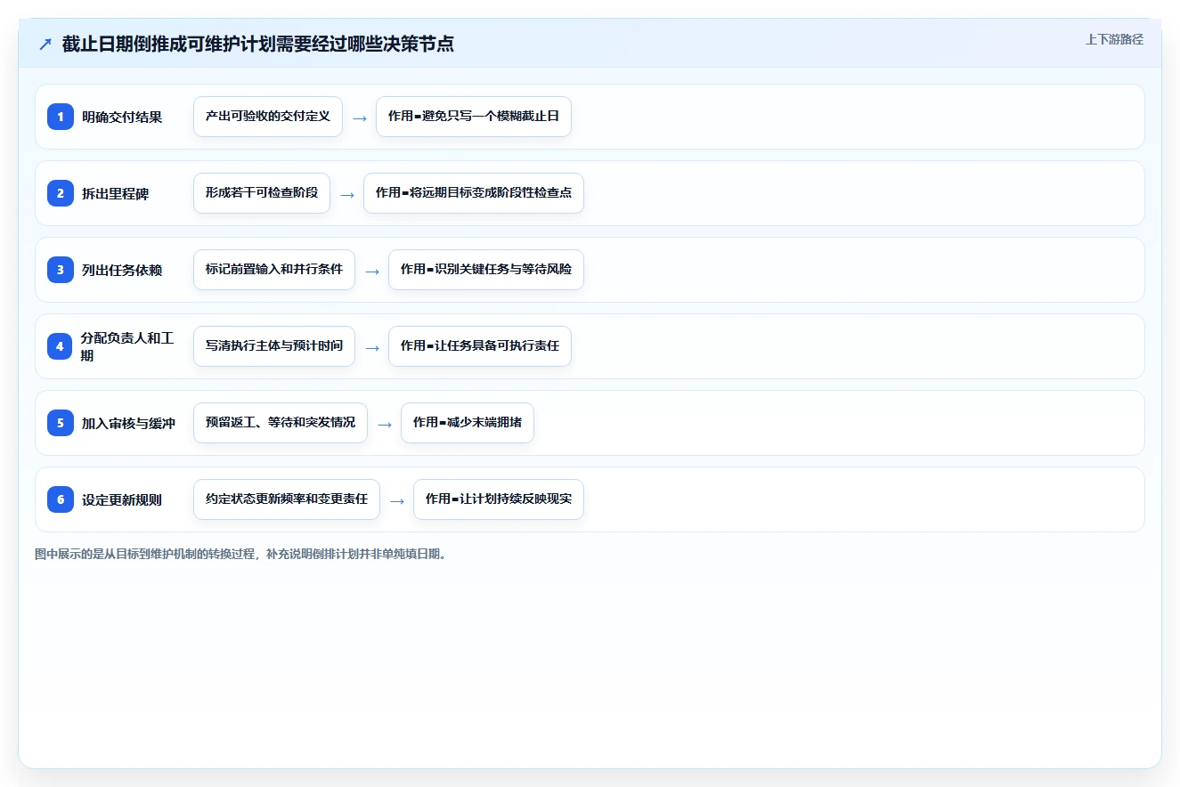The image size is (1180, 787).
Task: Click the arrow after 产出可验收的交付定义
Action: coord(360,118)
